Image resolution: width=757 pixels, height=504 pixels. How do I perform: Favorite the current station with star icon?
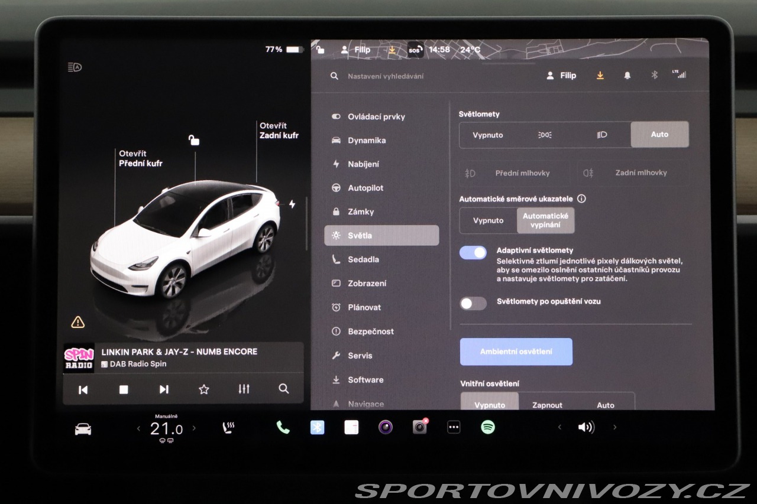click(204, 389)
